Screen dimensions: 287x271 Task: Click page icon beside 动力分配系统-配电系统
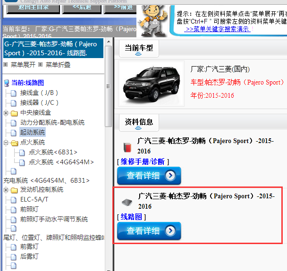13,123
